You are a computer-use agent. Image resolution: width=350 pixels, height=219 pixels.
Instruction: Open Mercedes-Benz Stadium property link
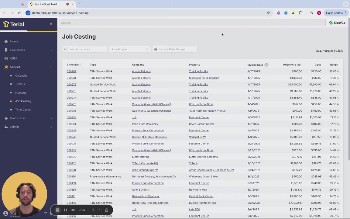coord(204,78)
